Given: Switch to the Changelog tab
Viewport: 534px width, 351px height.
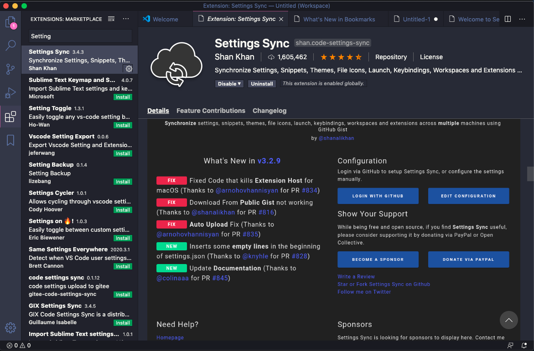Looking at the screenshot, I should (x=270, y=111).
